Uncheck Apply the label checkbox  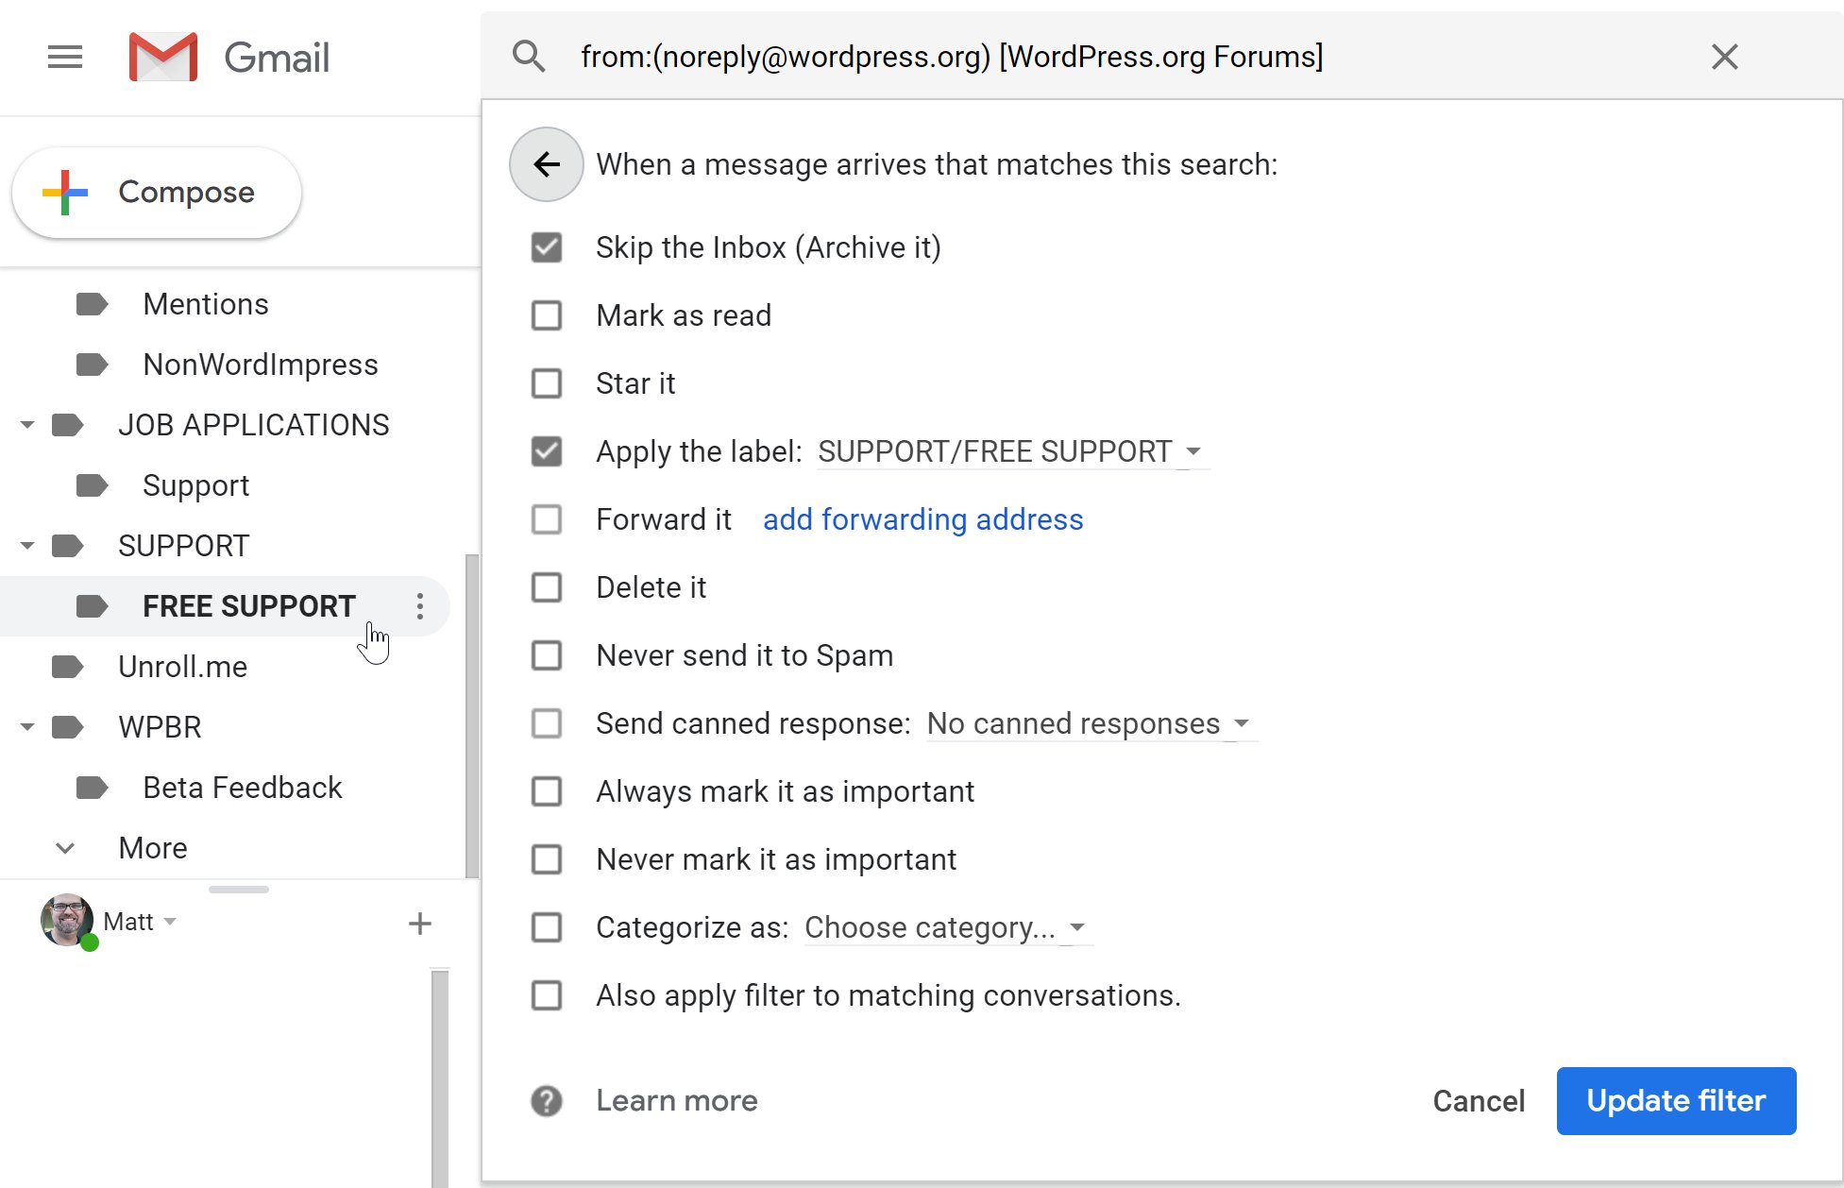click(x=547, y=451)
